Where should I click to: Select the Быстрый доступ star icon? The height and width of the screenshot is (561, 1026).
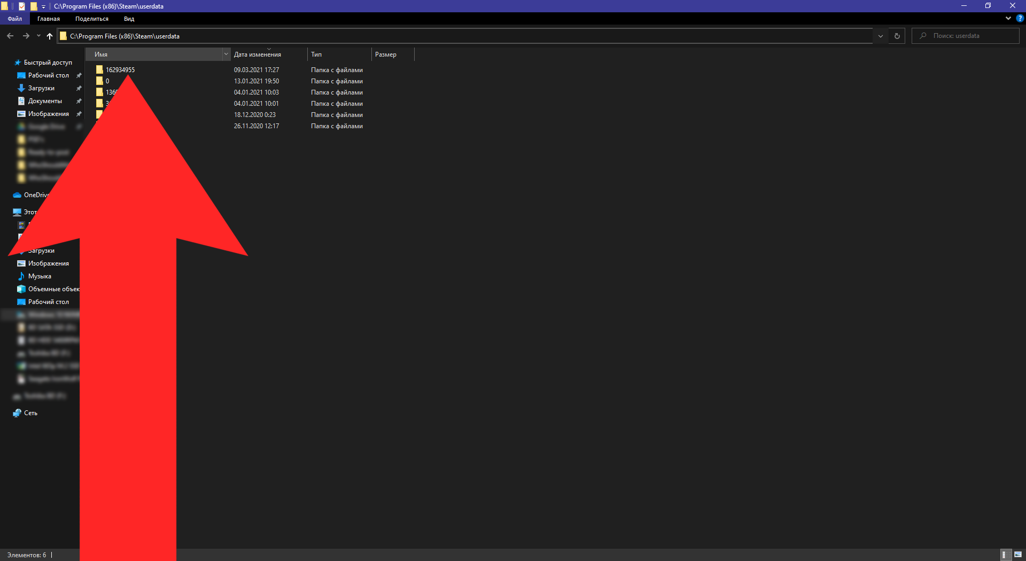click(18, 63)
